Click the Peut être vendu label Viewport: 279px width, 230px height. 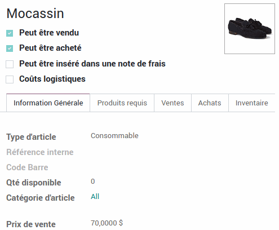tap(49, 33)
